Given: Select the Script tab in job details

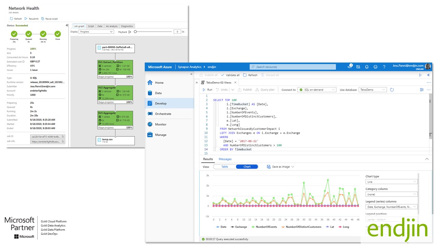Looking at the screenshot, I should (91, 26).
